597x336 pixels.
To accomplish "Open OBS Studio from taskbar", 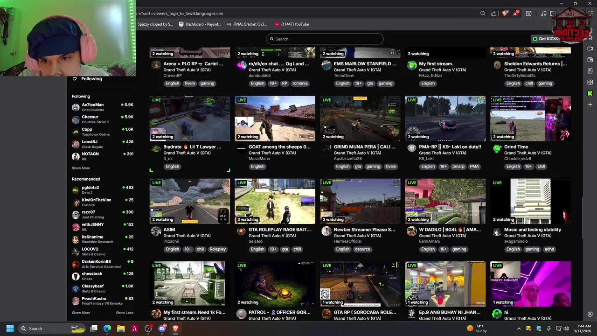I will [x=148, y=329].
